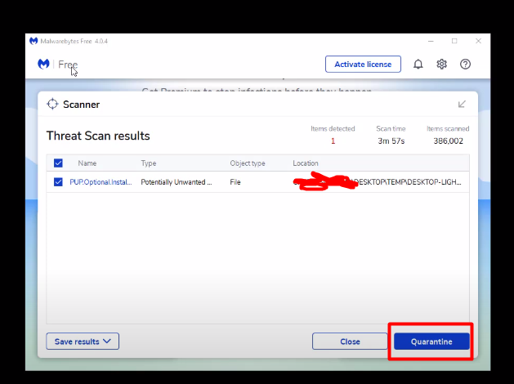Uncheck the PUP.Optional.Instal... item checkbox

[x=58, y=182]
